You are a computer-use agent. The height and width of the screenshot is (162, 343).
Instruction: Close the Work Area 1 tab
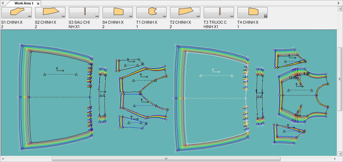click(38, 4)
